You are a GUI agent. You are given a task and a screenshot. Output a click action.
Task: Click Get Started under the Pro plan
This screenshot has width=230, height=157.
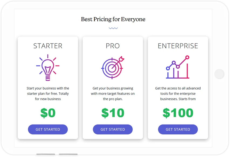pyautogui.click(x=113, y=129)
